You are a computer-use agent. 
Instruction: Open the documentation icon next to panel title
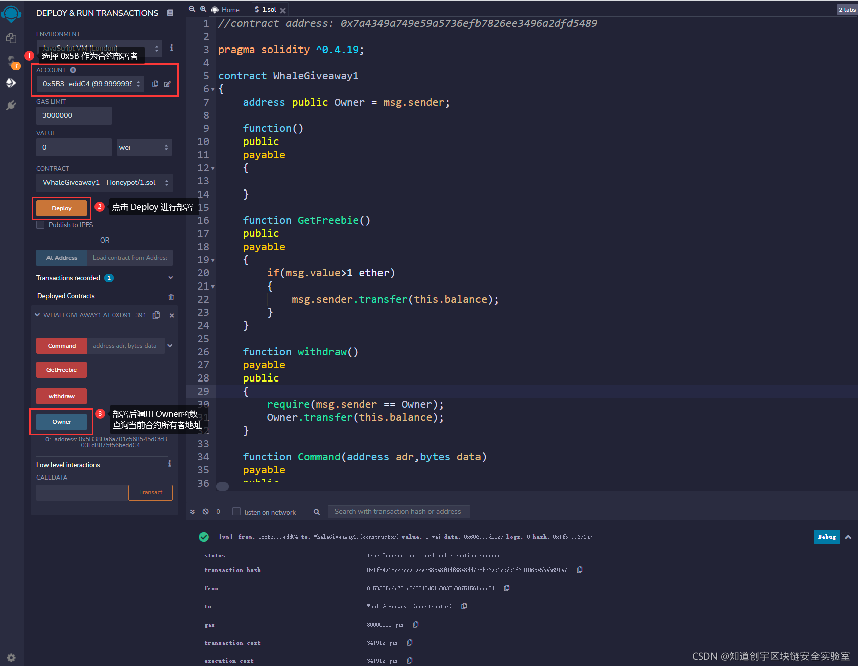(x=170, y=13)
